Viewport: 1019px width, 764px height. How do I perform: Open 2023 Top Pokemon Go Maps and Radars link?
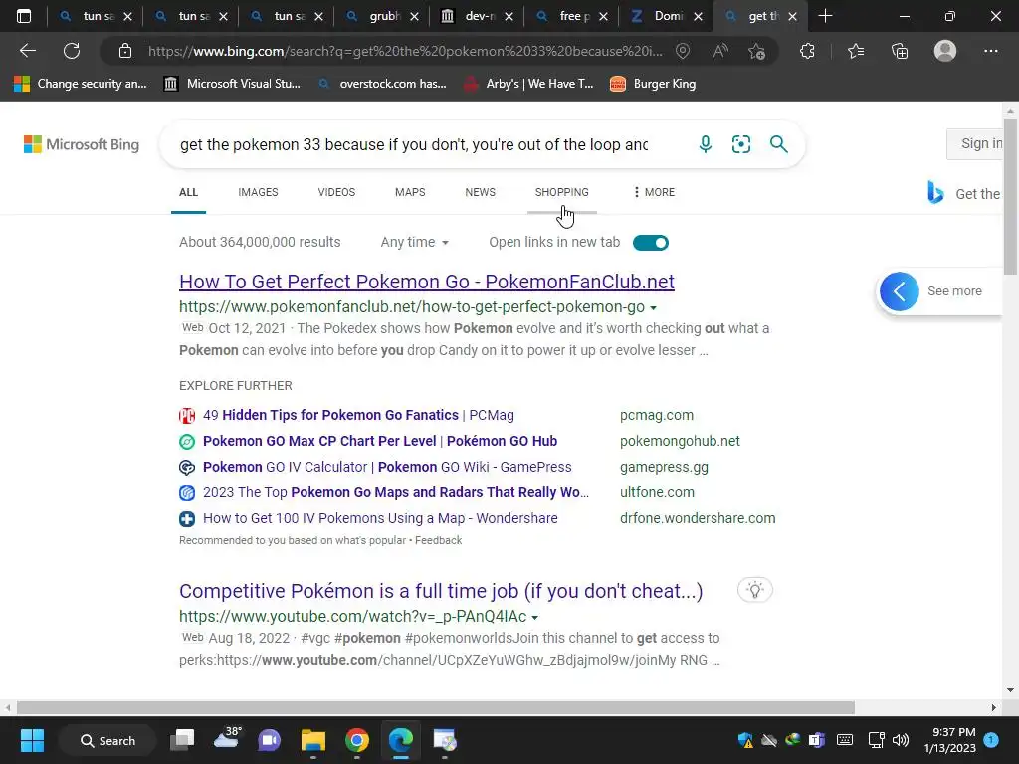tap(396, 492)
